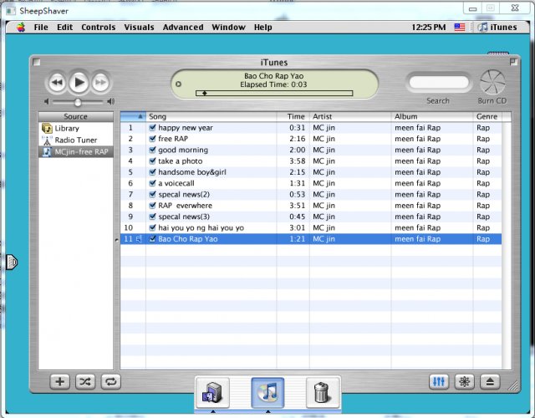Screen dimensions: 535x418
Task: Open the equalizer button
Action: tap(439, 381)
